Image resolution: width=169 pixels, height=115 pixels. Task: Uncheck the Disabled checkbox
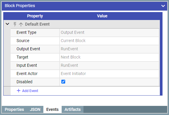click(x=63, y=82)
